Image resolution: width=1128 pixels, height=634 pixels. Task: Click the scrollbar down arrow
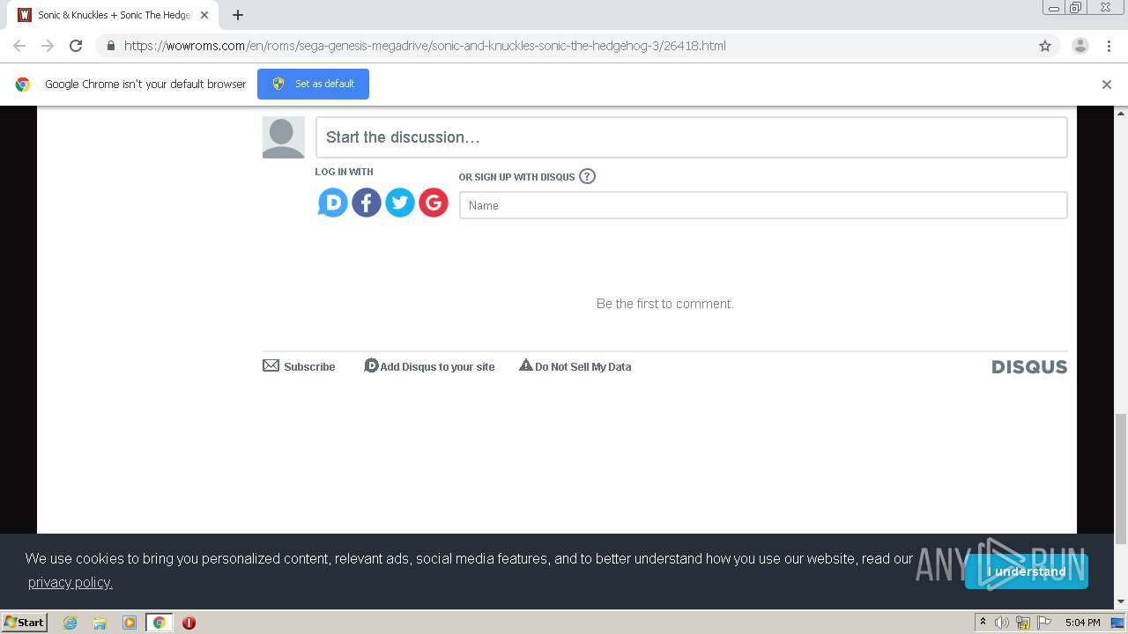tap(1121, 602)
